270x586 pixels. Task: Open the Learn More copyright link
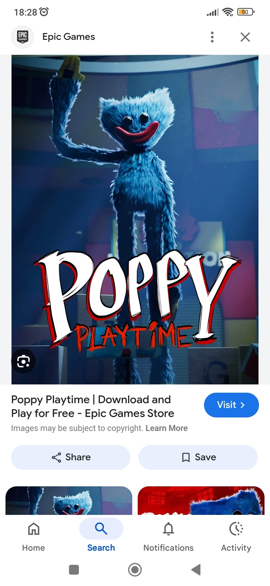tap(167, 428)
